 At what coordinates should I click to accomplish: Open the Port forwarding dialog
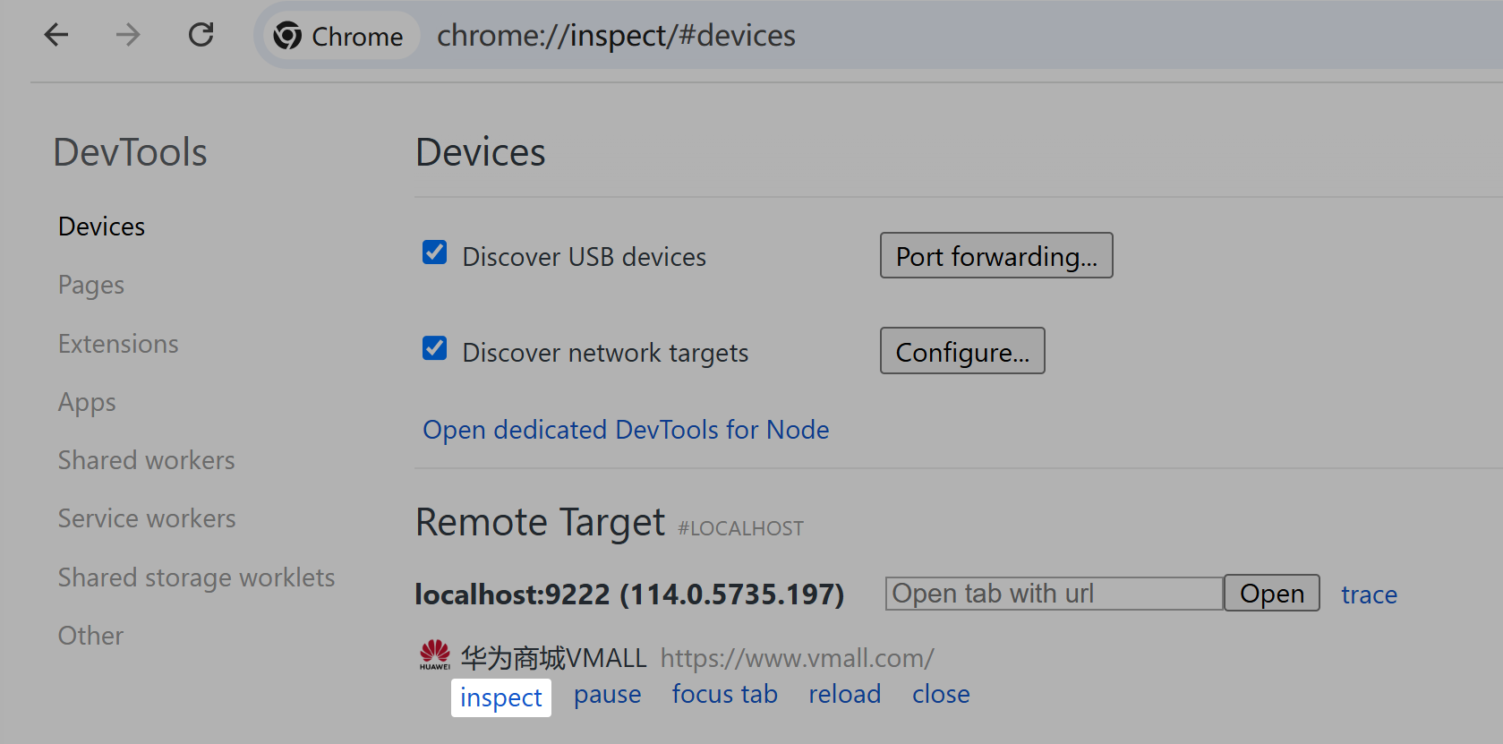tap(996, 256)
